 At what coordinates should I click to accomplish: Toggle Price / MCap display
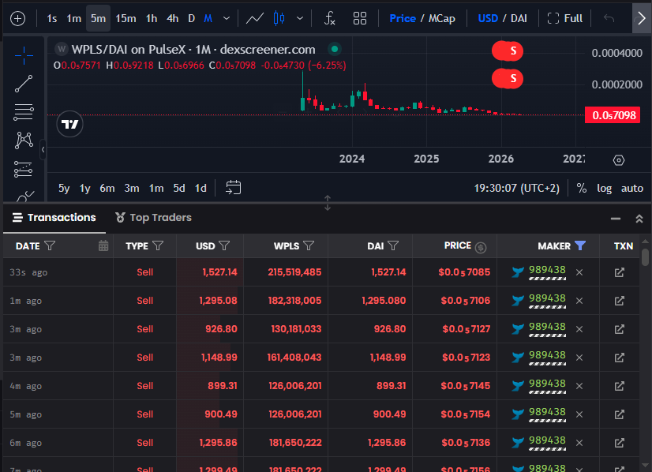422,18
